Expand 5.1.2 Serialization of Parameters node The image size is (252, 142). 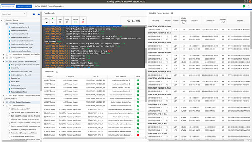tap(4, 55)
